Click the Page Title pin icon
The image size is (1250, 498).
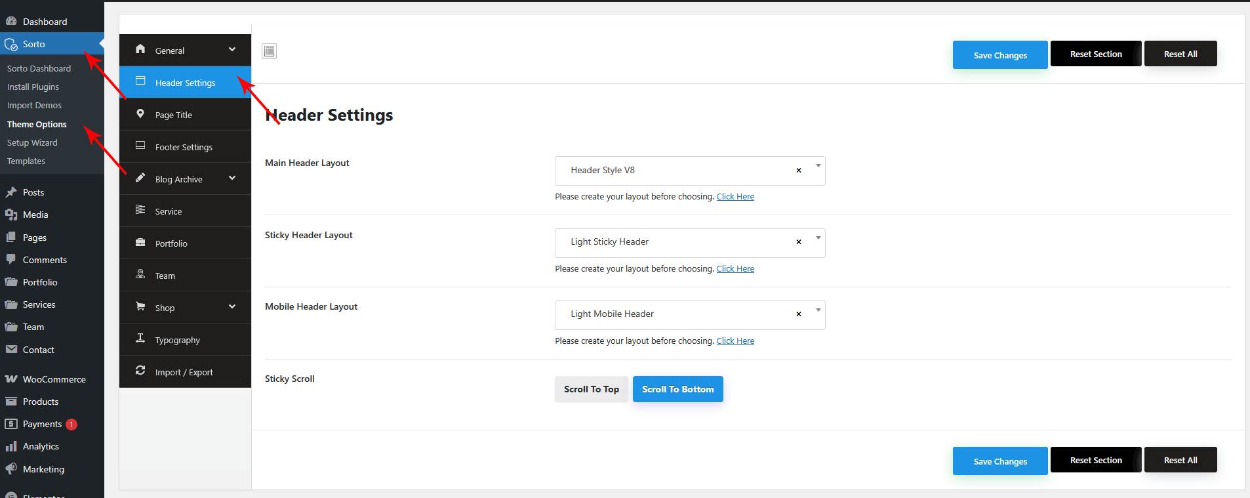[x=140, y=114]
